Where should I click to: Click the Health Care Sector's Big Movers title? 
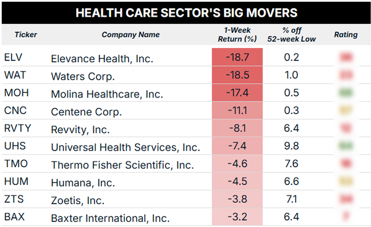(x=187, y=13)
